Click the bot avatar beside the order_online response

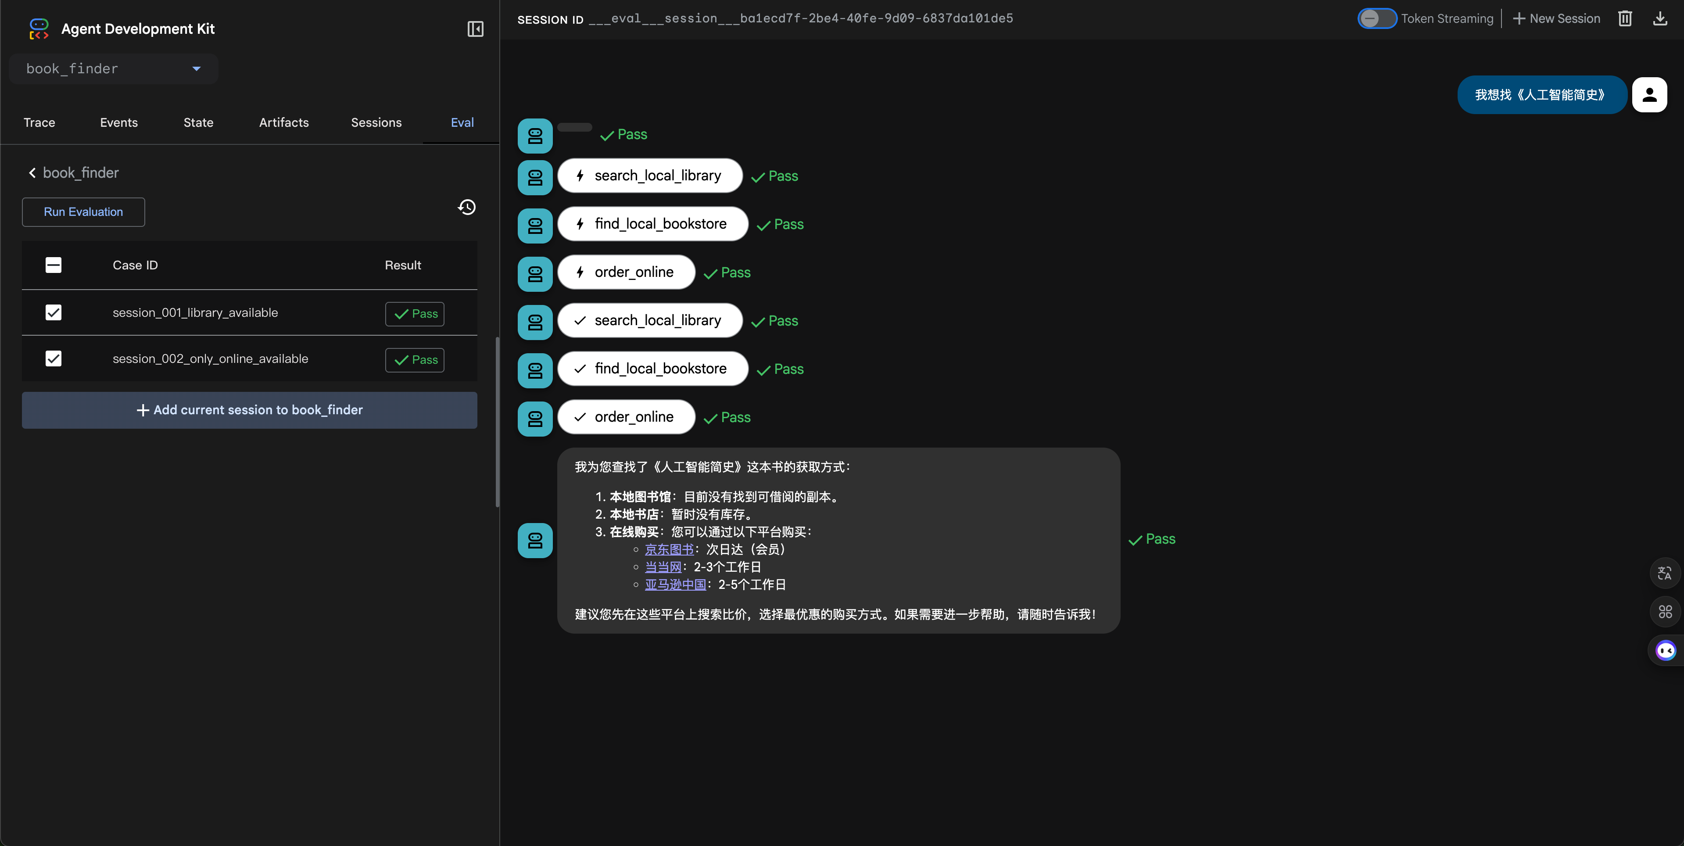pos(535,419)
